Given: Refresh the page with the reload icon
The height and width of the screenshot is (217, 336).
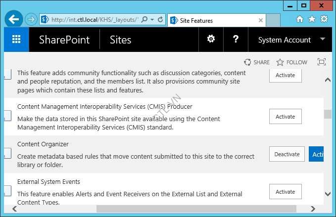Looking at the screenshot, I should 161,20.
